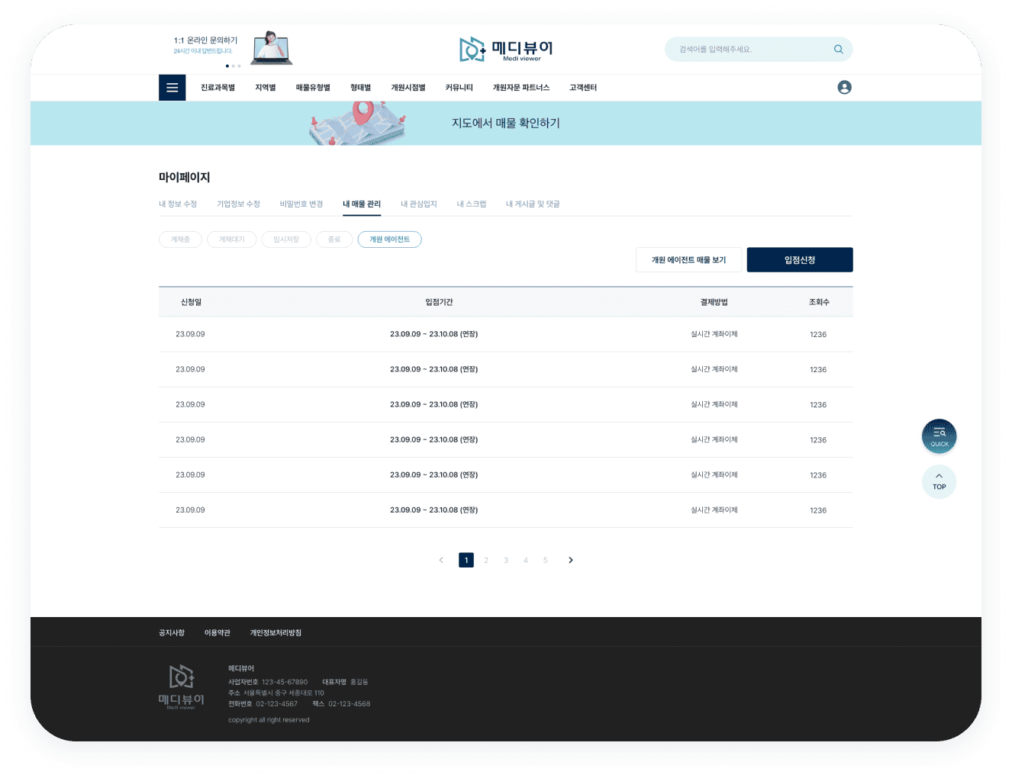Go to previous page arrow
Image resolution: width=1012 pixels, height=778 pixels.
tap(441, 560)
